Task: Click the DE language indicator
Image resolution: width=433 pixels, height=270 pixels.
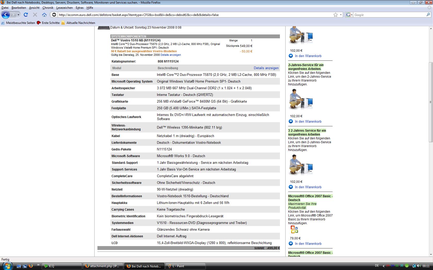Action: [377, 266]
